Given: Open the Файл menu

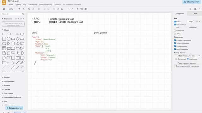Looking at the screenshot, I should 11,4.
